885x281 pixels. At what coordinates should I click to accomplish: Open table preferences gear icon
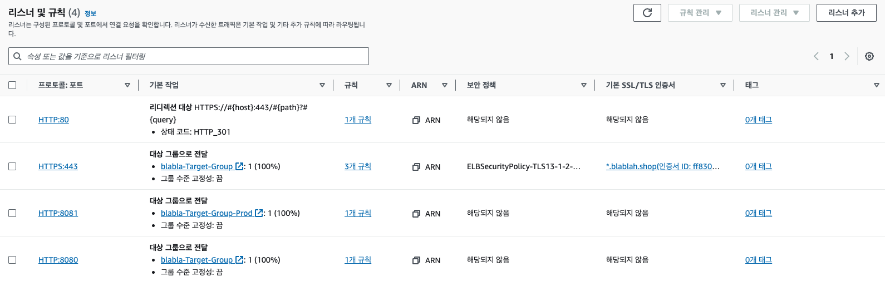[869, 56]
